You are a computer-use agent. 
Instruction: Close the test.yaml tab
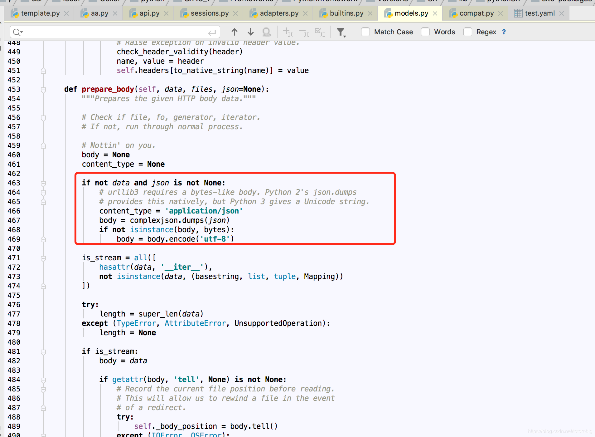[562, 13]
